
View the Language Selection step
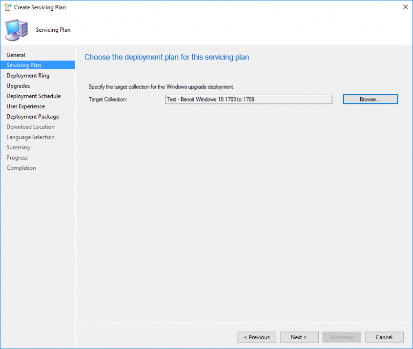30,137
